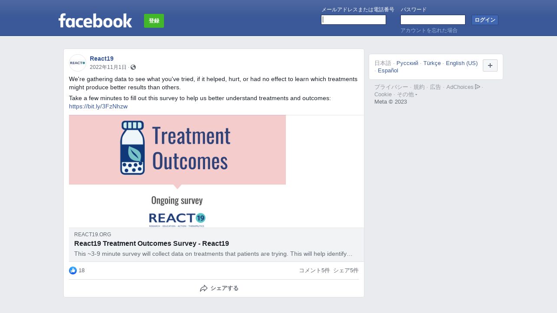Switch language to English (US)
The image size is (557, 313).
(x=462, y=63)
